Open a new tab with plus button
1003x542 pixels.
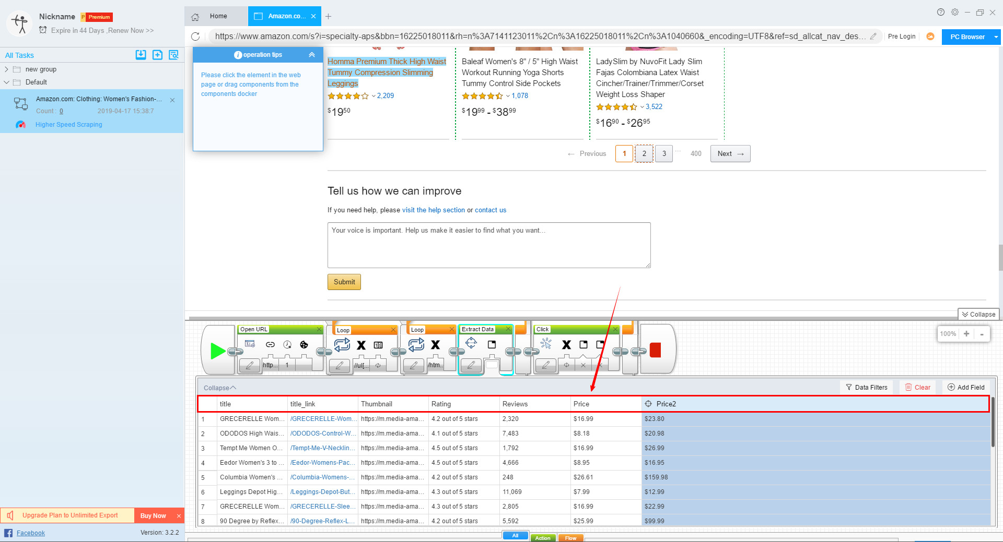[x=328, y=16]
